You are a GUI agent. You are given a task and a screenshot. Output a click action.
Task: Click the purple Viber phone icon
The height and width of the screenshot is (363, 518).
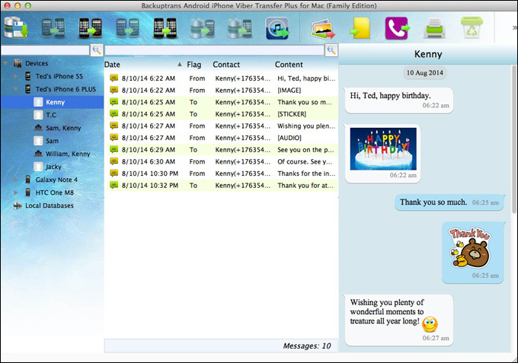point(398,28)
